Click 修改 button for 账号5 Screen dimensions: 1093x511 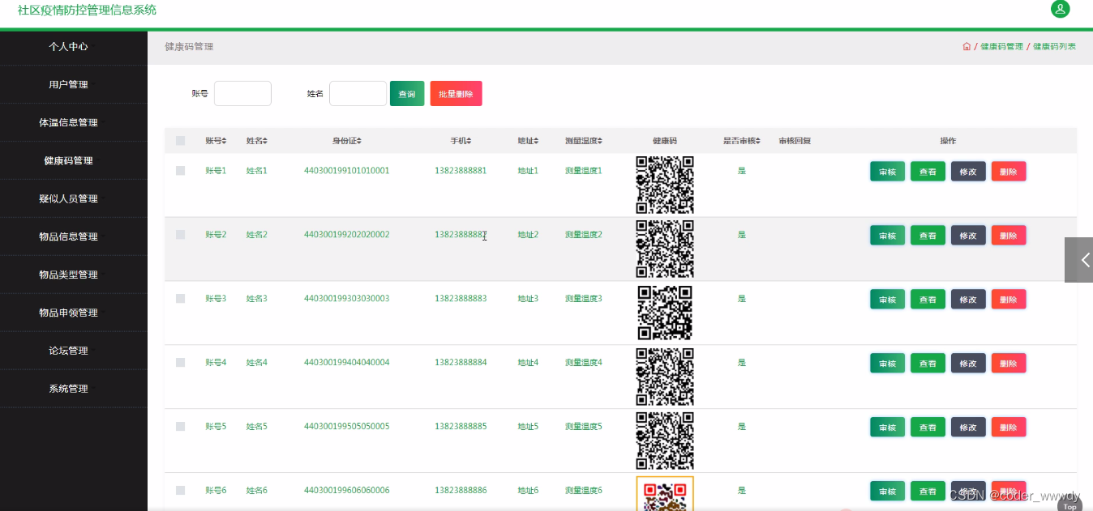point(968,427)
